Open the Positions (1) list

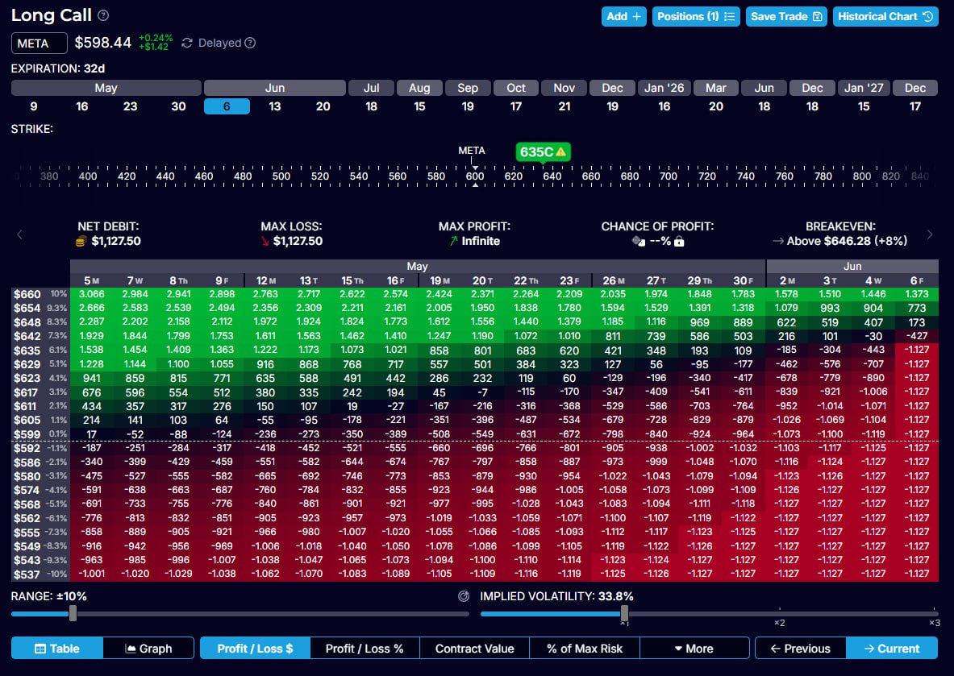click(x=695, y=16)
